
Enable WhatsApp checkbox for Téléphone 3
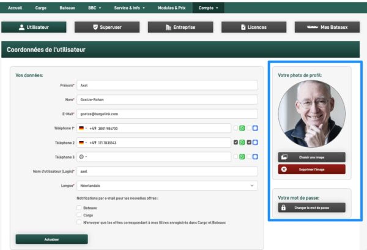pyautogui.click(x=235, y=156)
